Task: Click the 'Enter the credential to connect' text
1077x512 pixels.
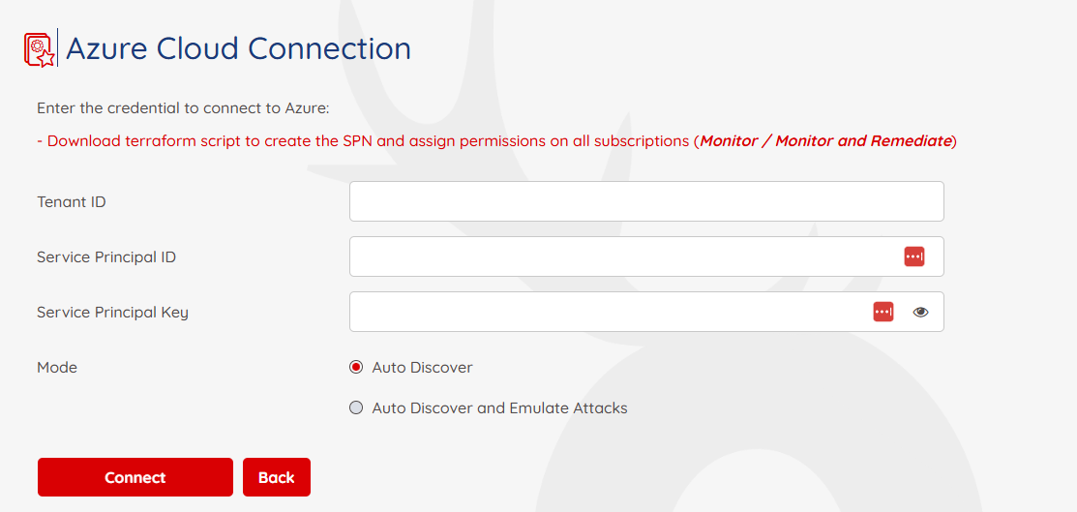Action: click(184, 108)
